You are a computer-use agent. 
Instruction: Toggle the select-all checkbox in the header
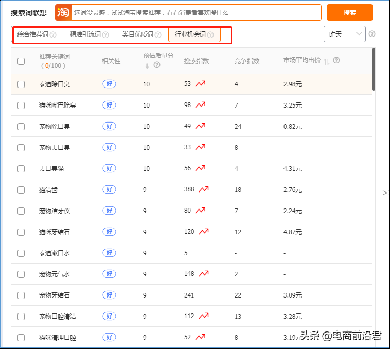(21, 61)
